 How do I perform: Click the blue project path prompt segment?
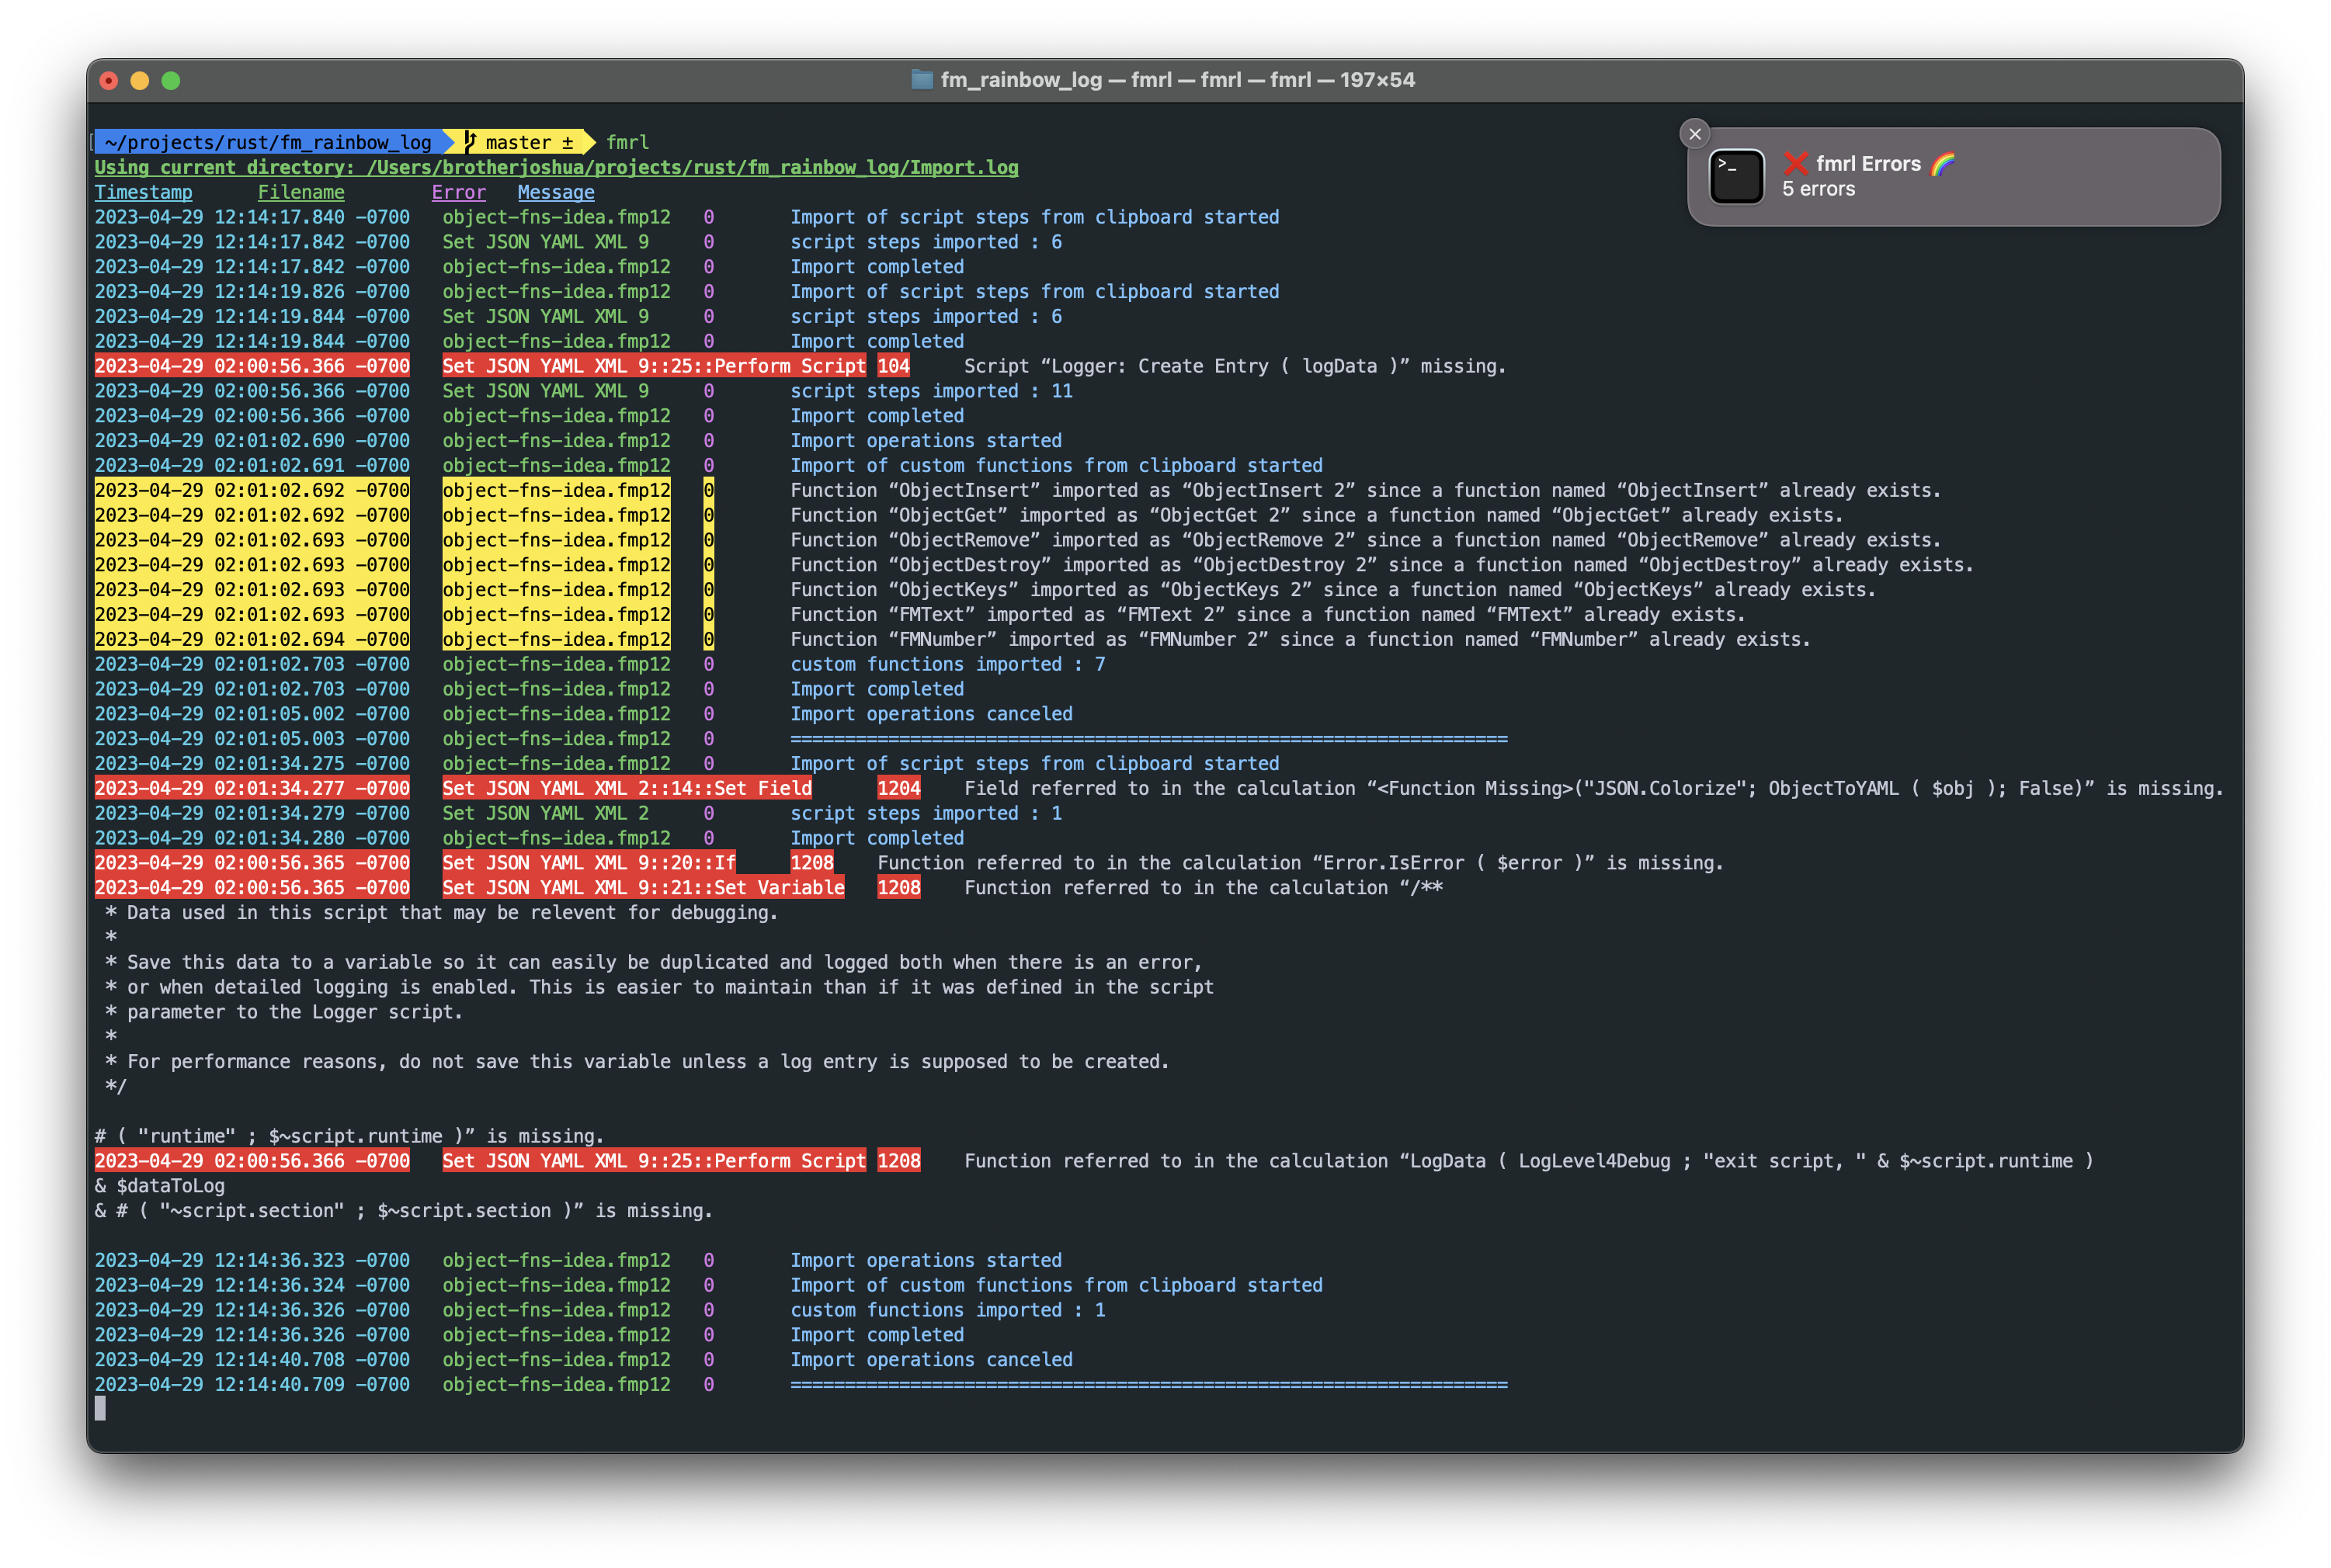pos(268,142)
